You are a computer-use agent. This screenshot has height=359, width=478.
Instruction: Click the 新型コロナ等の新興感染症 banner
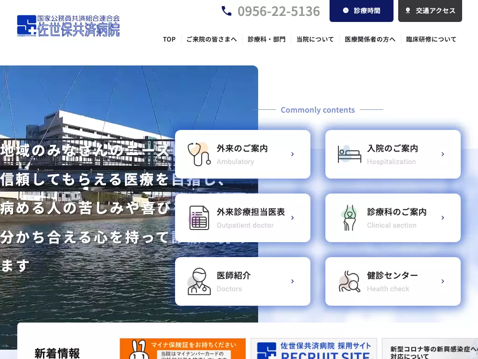430,349
